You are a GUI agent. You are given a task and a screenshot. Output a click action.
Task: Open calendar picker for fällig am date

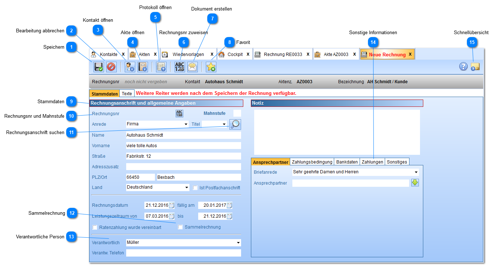tap(229, 205)
